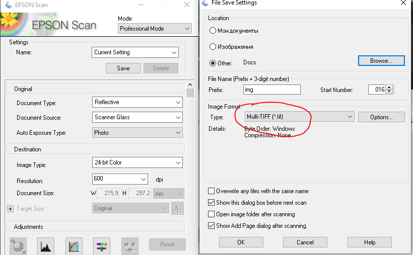Open the Document Size units dropdown
The width and height of the screenshot is (413, 255).
(169, 194)
